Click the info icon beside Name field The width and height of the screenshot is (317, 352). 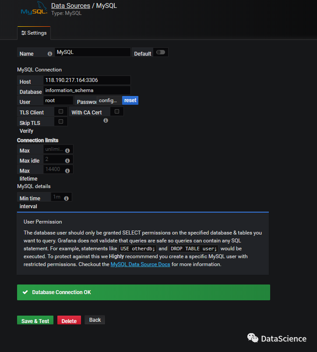pos(50,54)
